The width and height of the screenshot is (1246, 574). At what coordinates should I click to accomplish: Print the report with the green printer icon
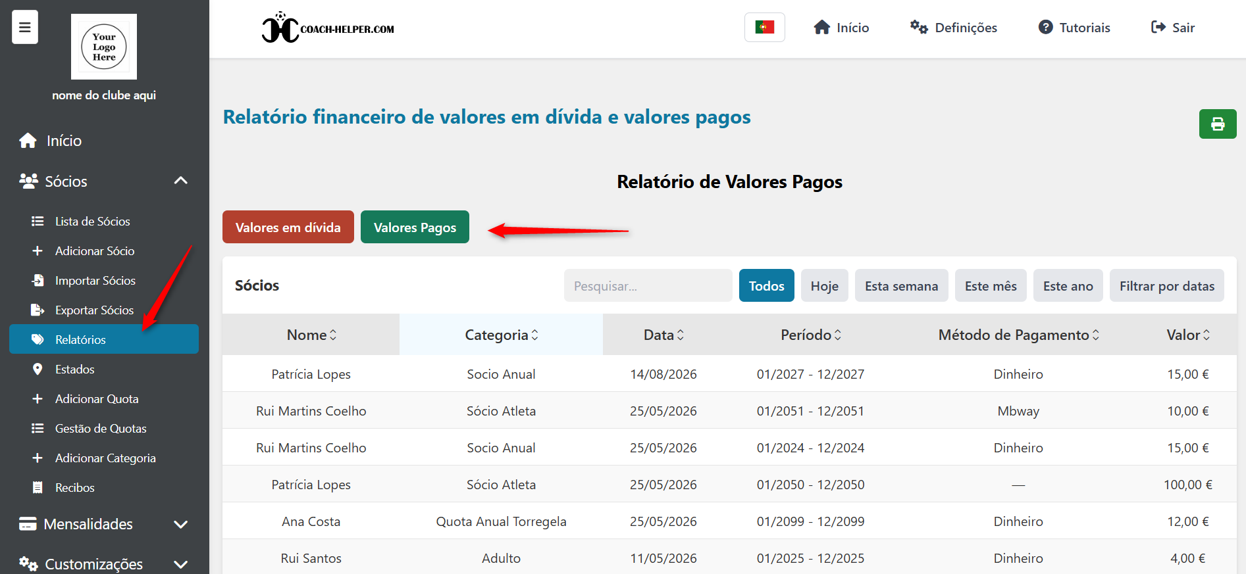1218,124
